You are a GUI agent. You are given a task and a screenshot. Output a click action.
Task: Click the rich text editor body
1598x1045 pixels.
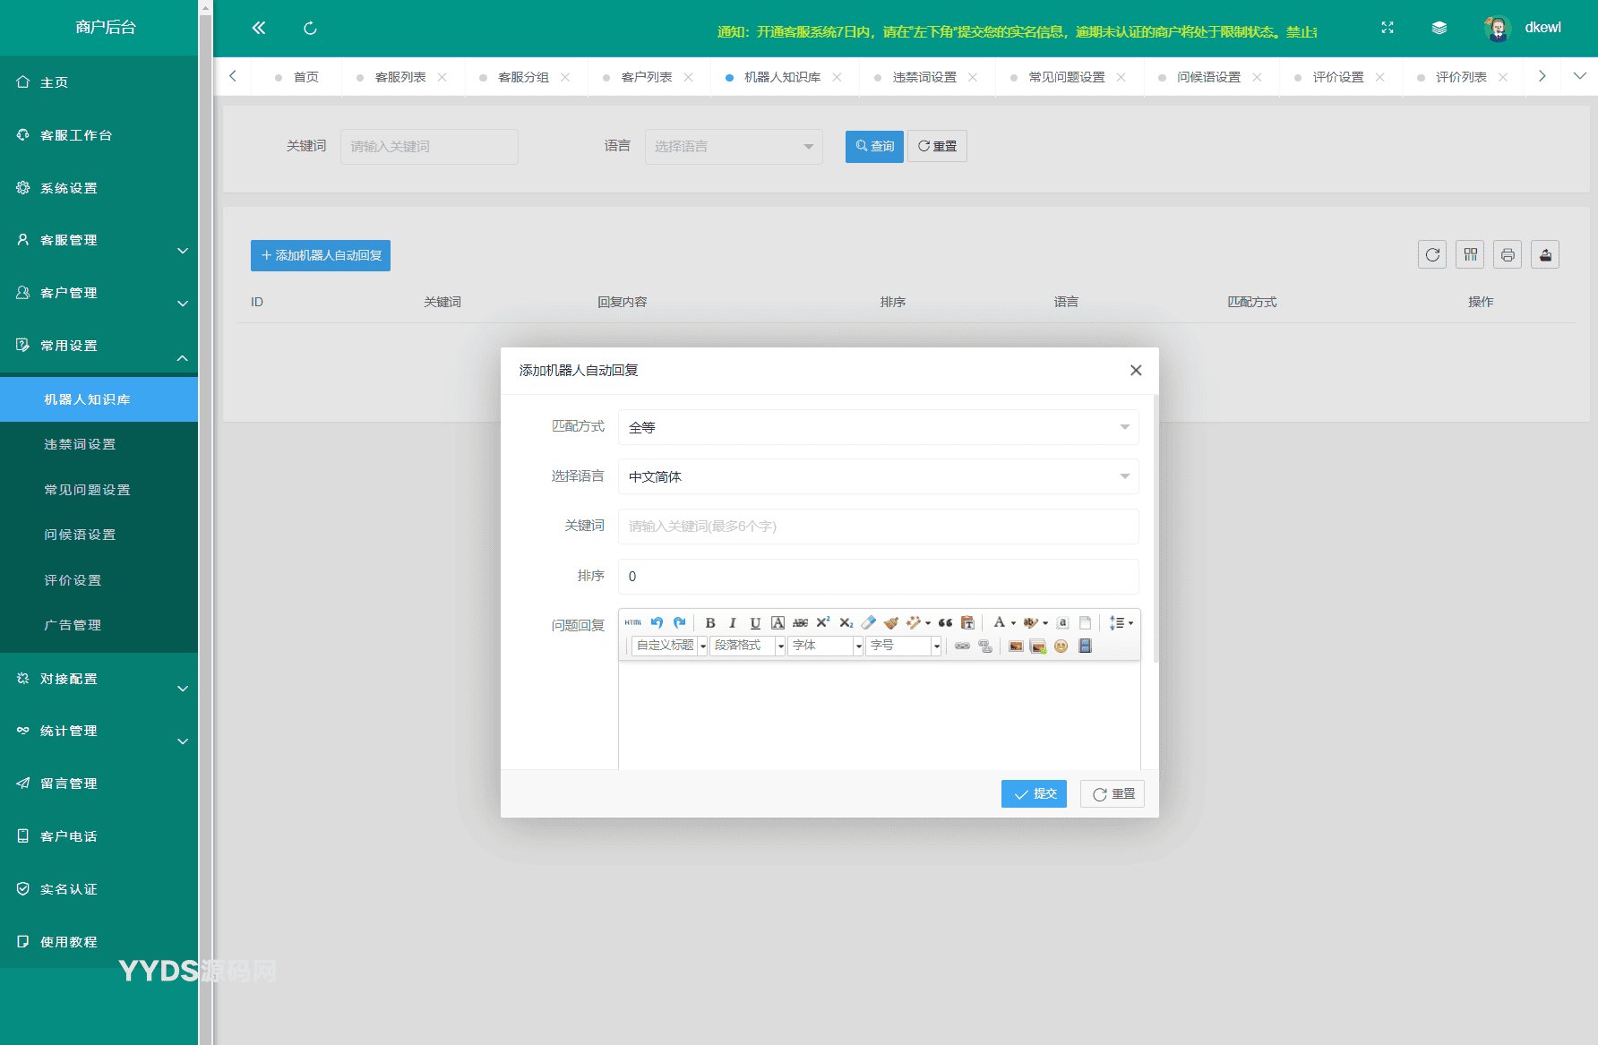(879, 716)
